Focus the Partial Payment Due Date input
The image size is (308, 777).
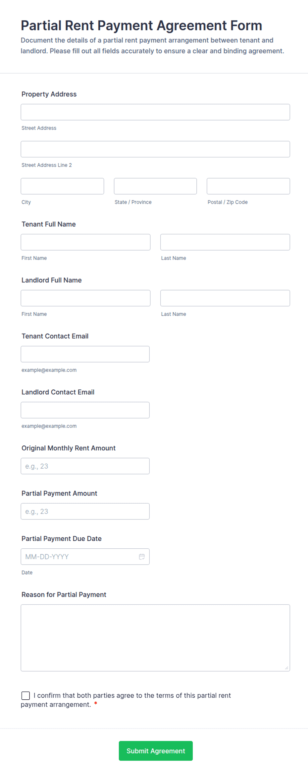85,557
